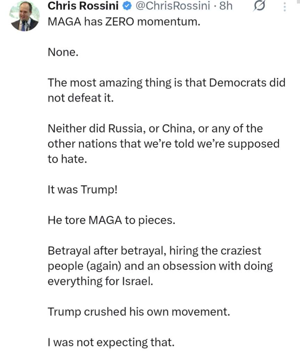Viewport: 300px width, 351px height.
Task: Click the sentence about Democrats not defeating it
Action: (x=166, y=90)
